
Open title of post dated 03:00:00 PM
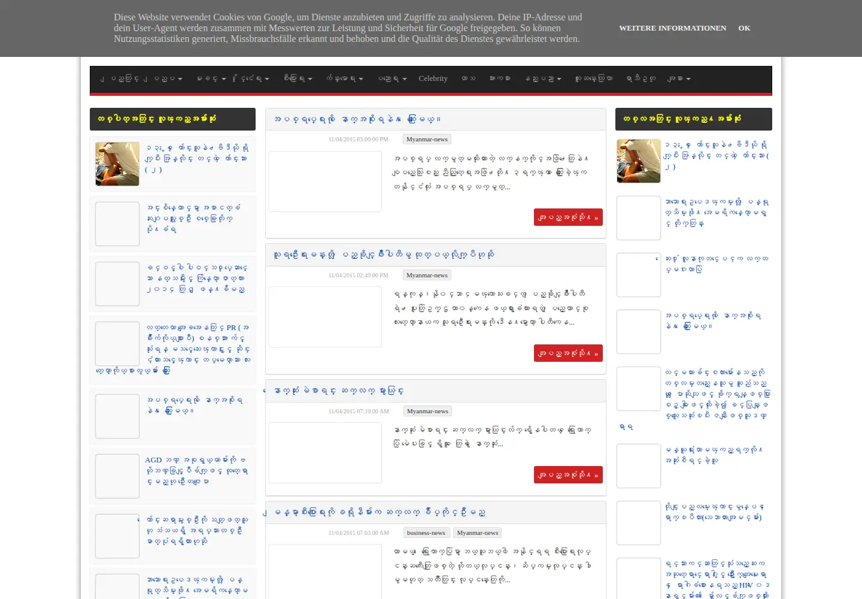point(357,119)
